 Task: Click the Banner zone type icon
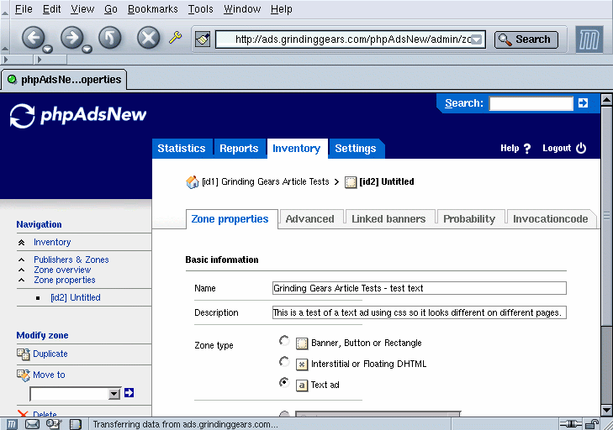[302, 343]
